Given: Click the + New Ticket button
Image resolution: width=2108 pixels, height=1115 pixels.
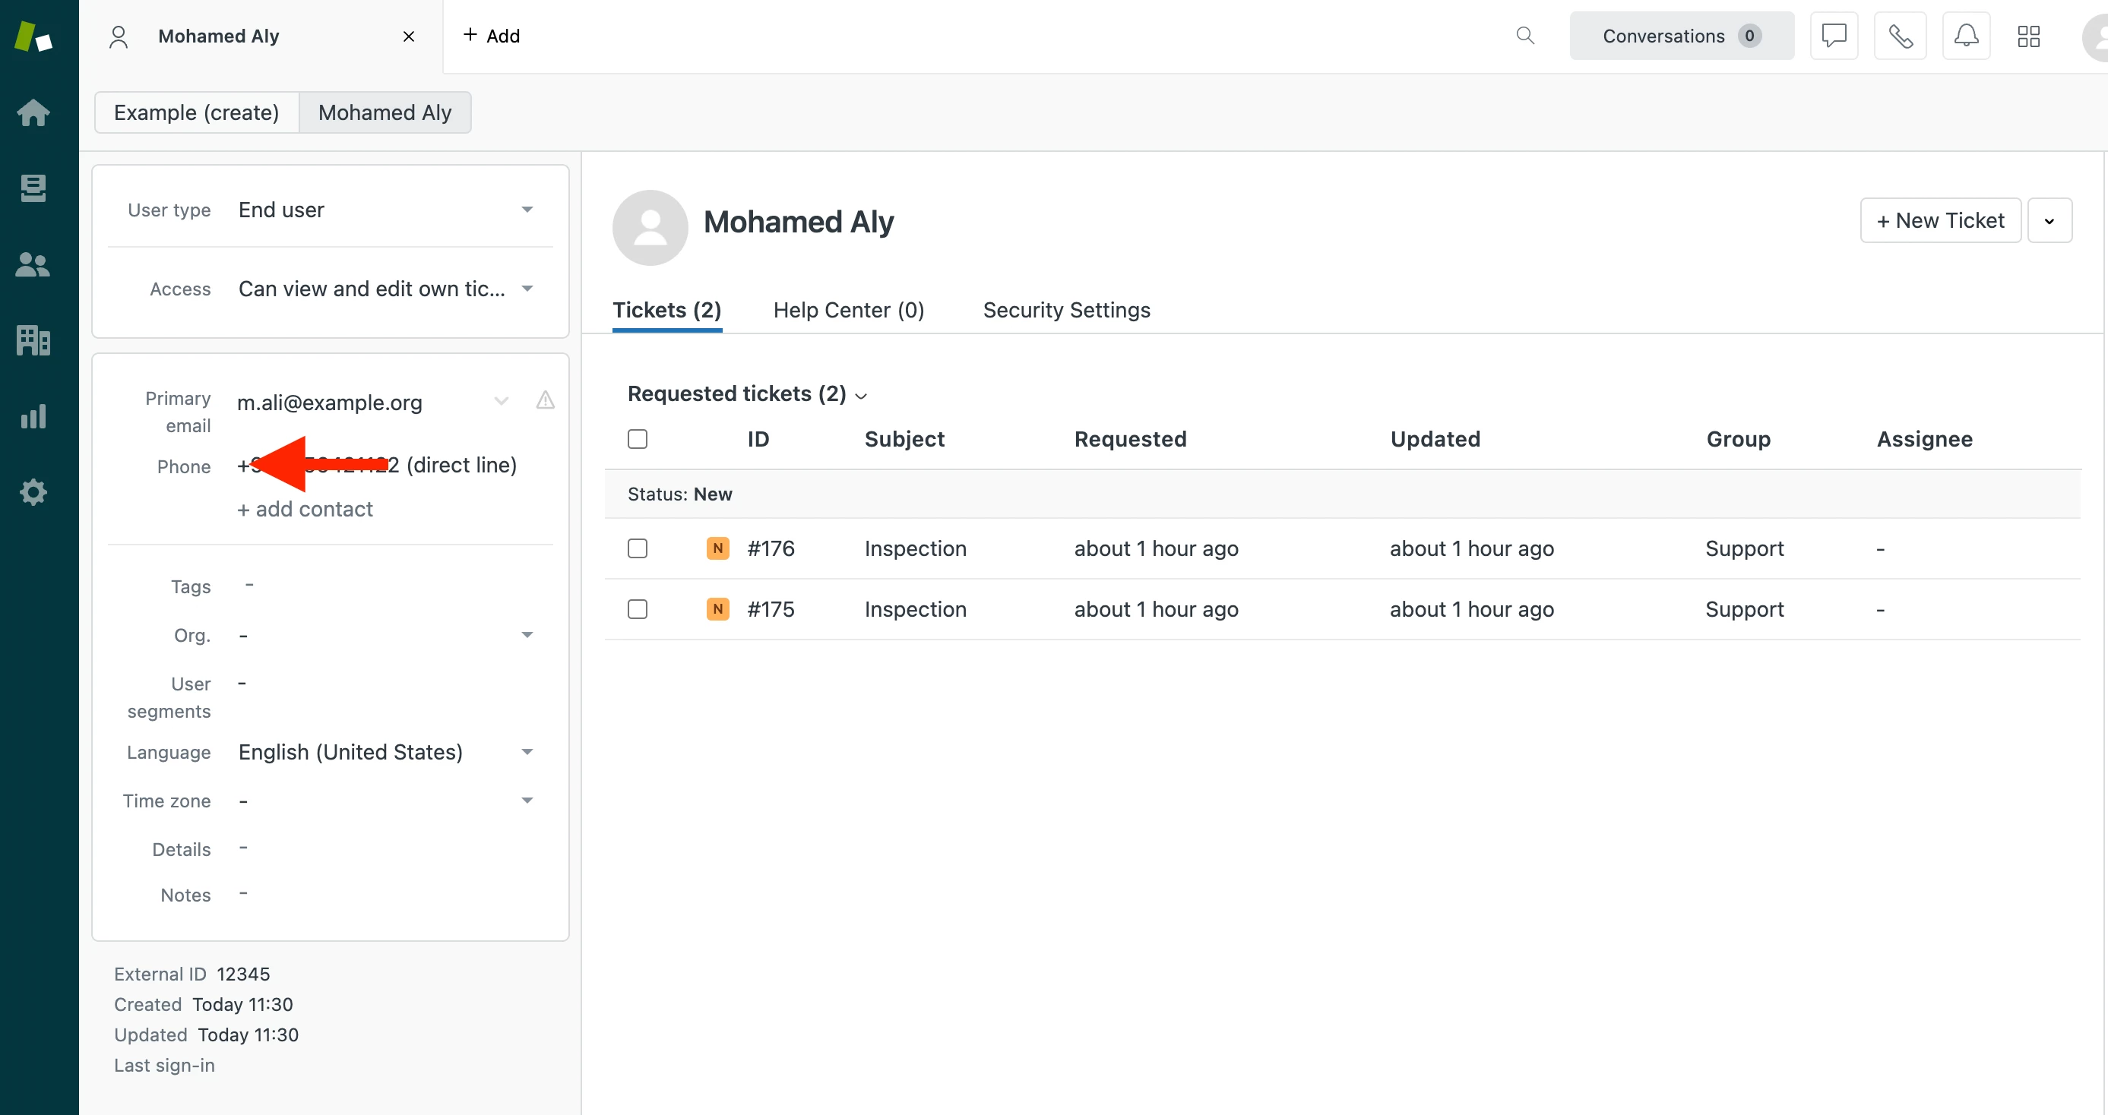Looking at the screenshot, I should tap(1940, 221).
